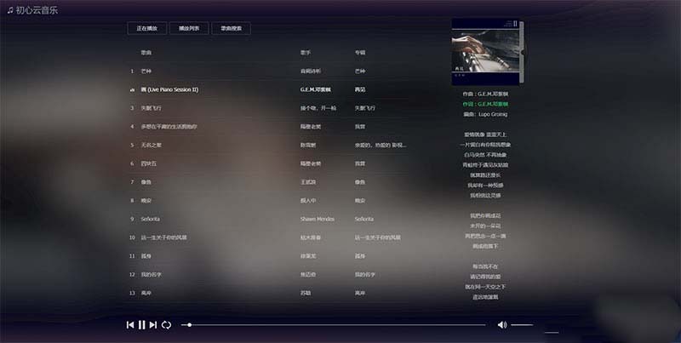The image size is (681, 343).
Task: Select song 10 in the list
Action: coord(163,238)
